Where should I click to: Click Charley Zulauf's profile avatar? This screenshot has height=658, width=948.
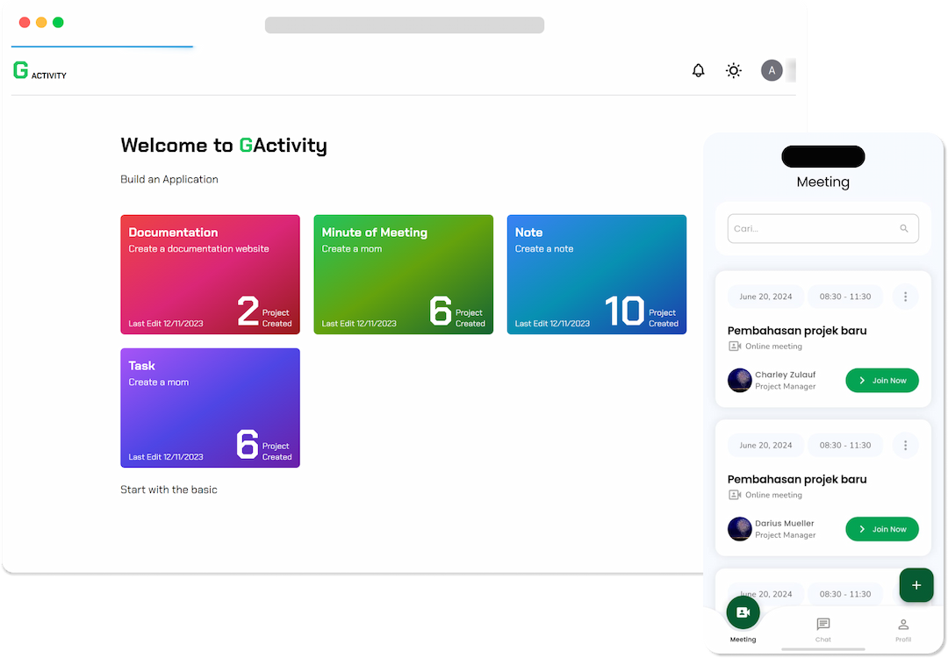point(740,381)
